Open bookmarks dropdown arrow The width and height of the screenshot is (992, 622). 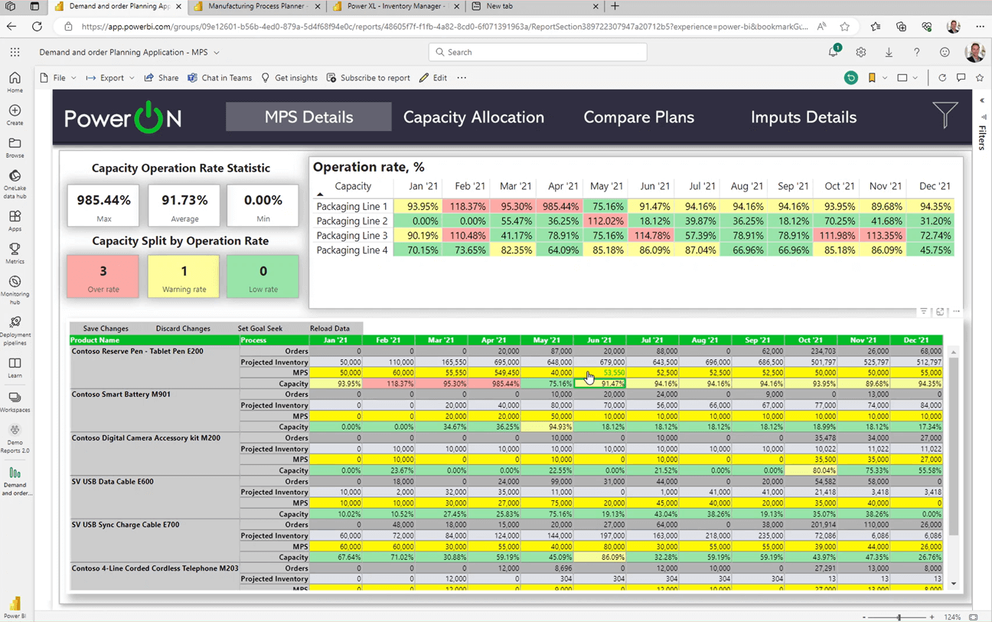pos(885,78)
